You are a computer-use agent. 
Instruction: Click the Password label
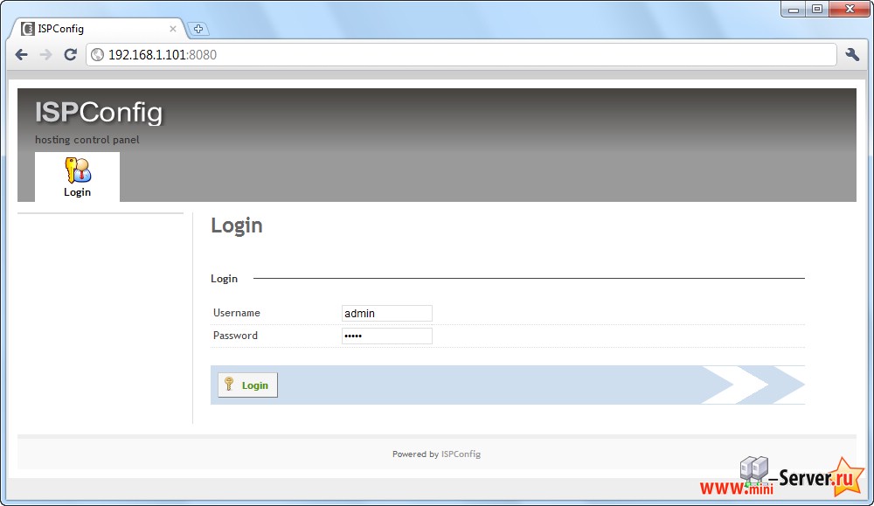[x=235, y=336]
